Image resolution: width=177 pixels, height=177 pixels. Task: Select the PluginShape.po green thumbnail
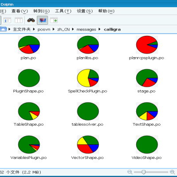[29, 78]
